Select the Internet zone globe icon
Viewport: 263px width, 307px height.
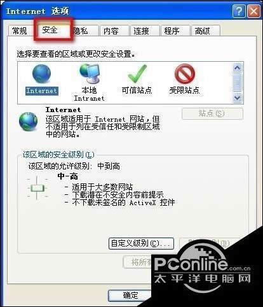point(41,74)
